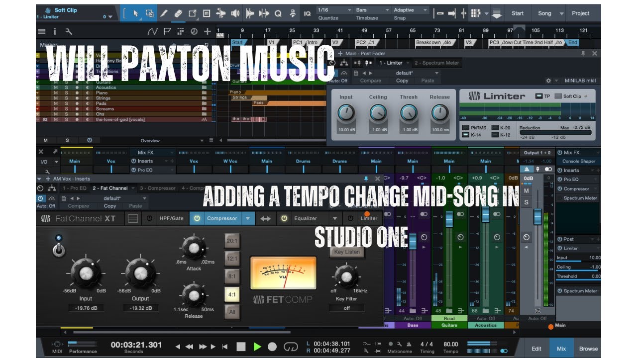Viewport: 637px width, 358px height.
Task: Click the Output 1 + 2 main fader
Action: [x=537, y=217]
